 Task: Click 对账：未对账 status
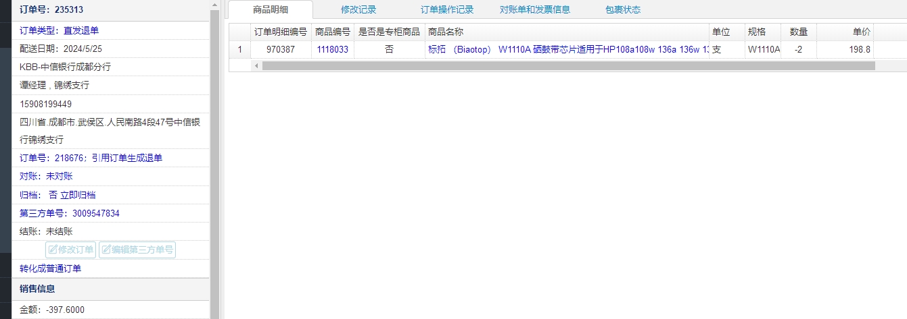click(x=46, y=176)
